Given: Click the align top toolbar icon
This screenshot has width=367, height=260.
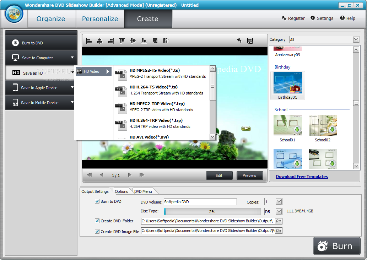Looking at the screenshot, I should (122, 41).
